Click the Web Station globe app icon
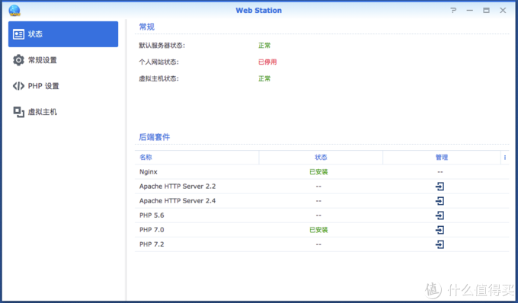The image size is (518, 303). 14,11
